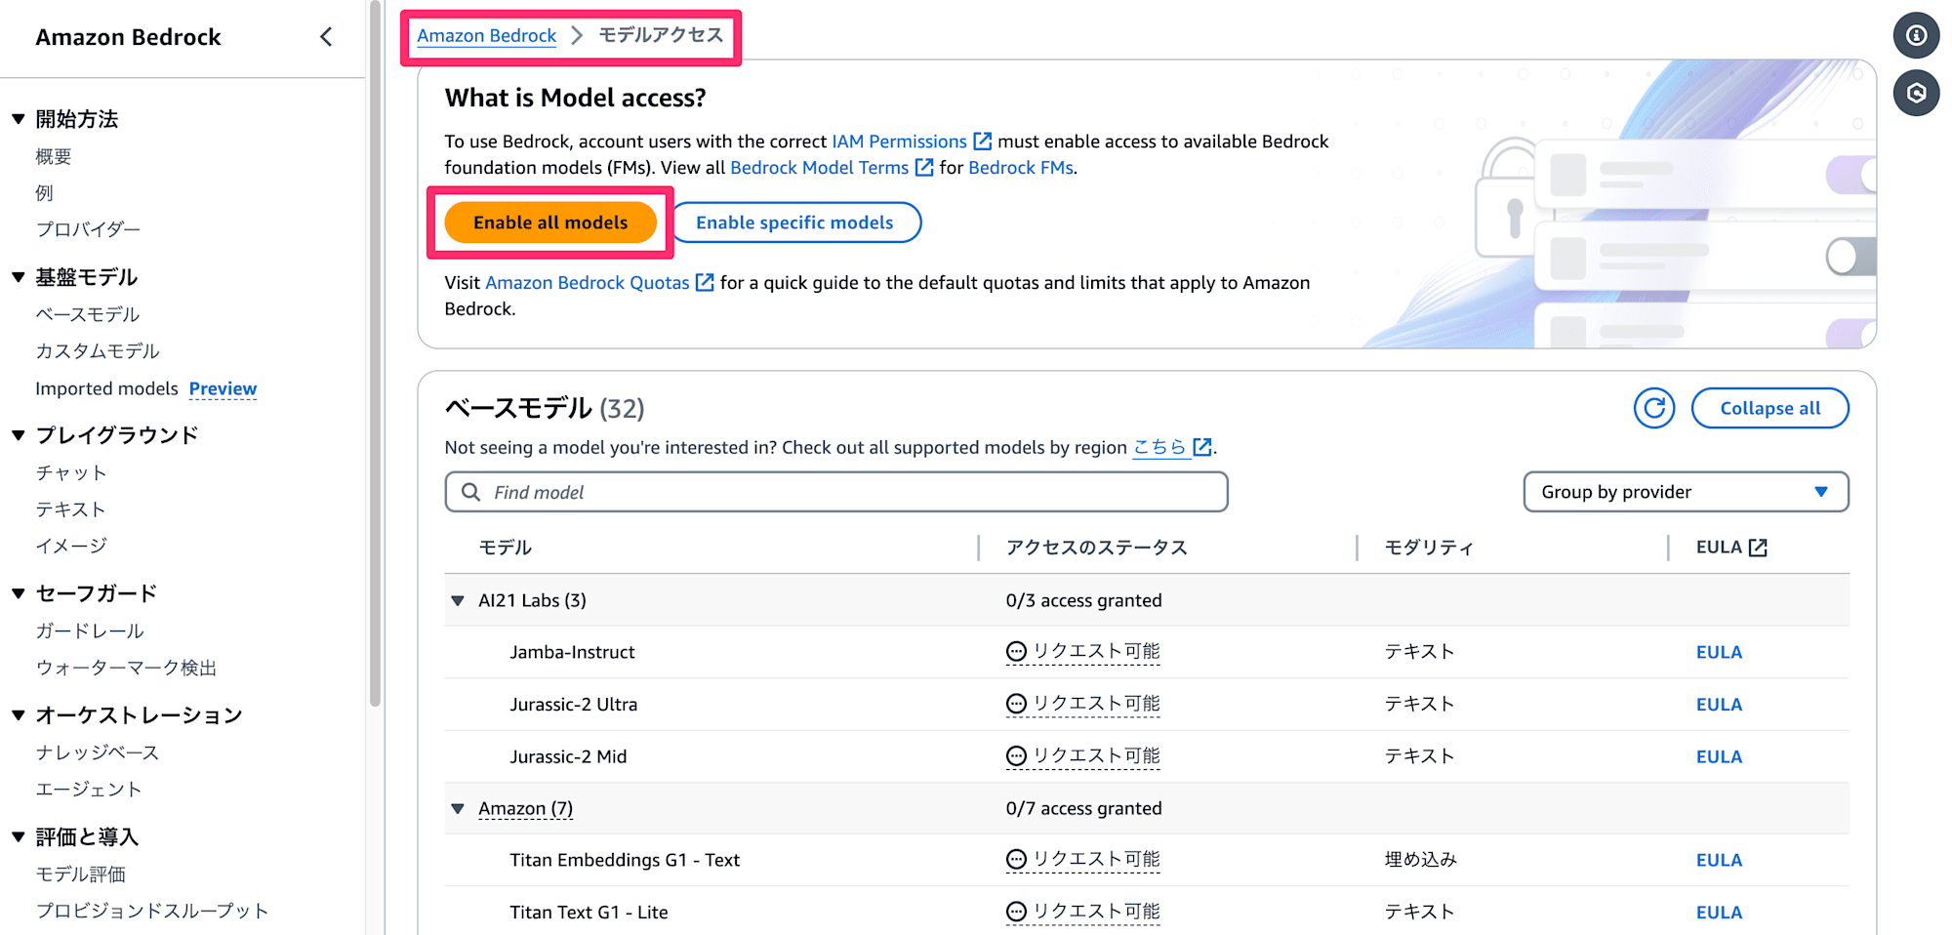Image resolution: width=1952 pixels, height=935 pixels.
Task: Click external link icon next to こちら
Action: click(1202, 447)
